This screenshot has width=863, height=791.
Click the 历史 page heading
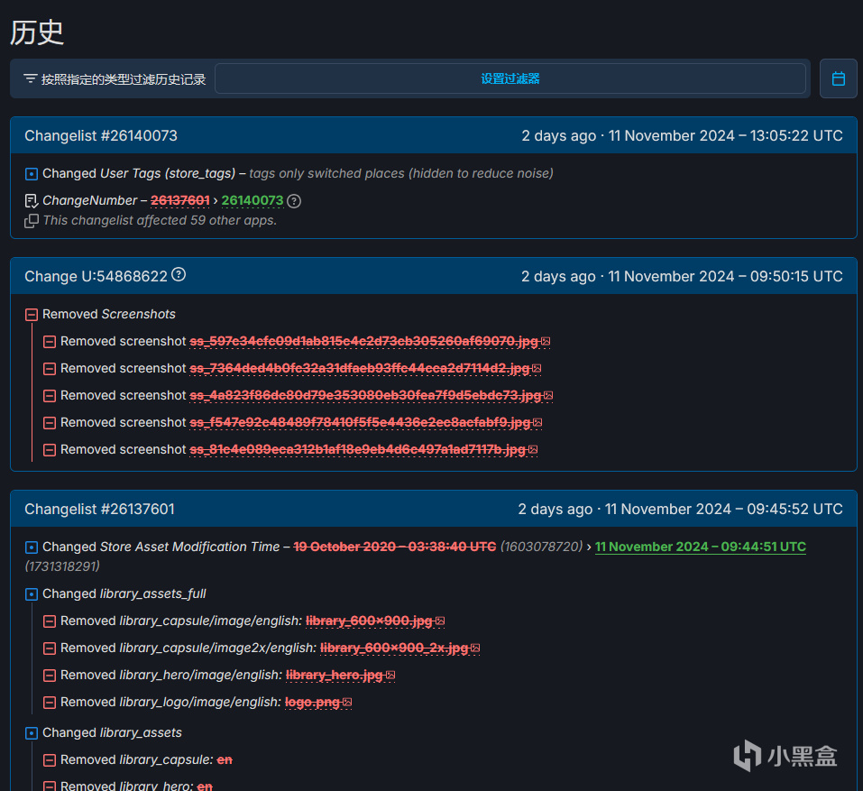coord(37,32)
